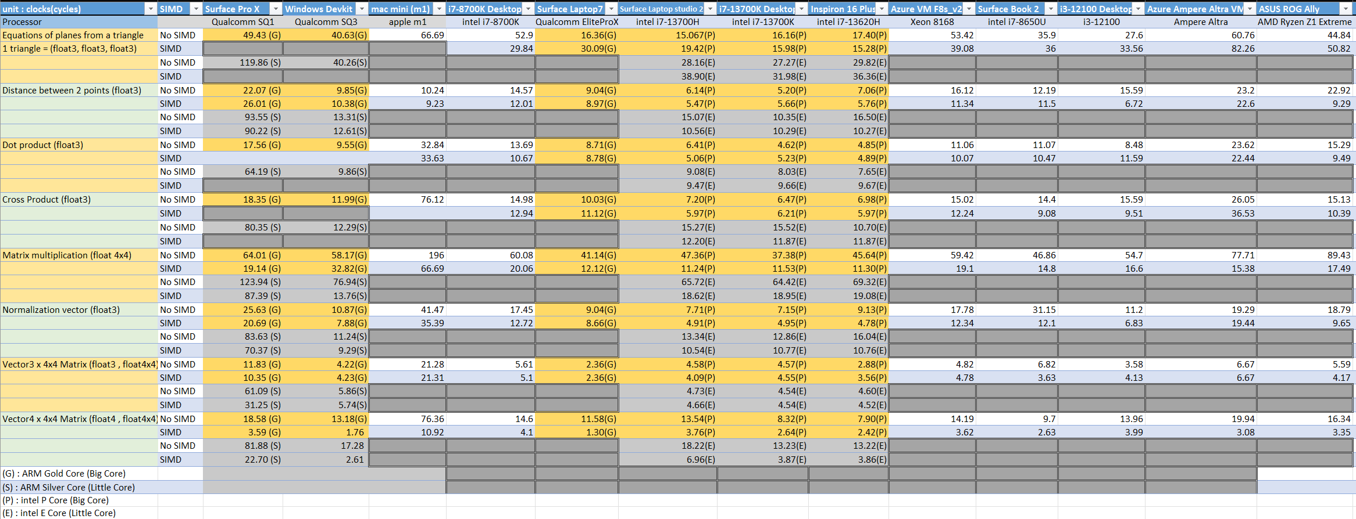Screen dimensions: 1356x519
Task: Click the i7-8700K Desktop filter arrow
Action: (528, 9)
